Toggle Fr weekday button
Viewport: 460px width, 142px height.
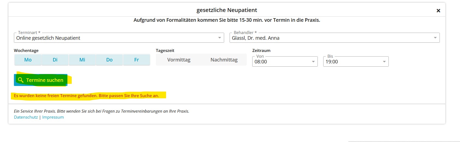pos(136,60)
